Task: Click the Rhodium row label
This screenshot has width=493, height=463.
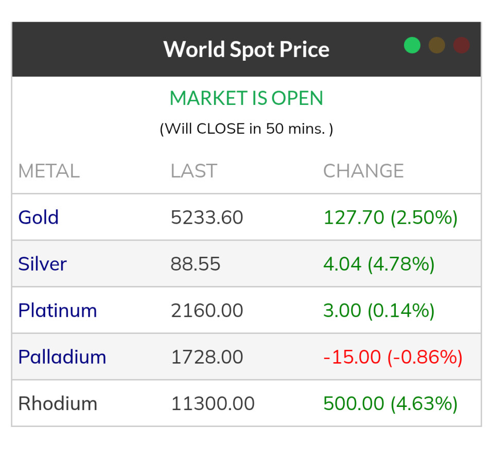Action: (x=58, y=403)
